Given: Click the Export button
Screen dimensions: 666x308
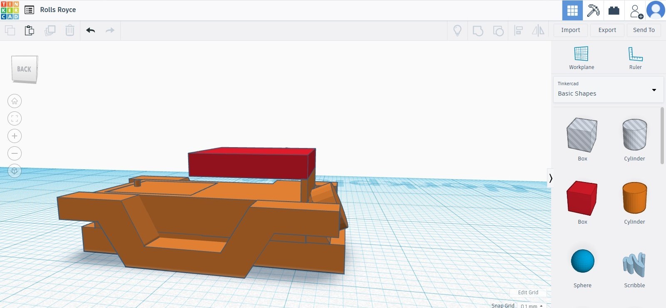Looking at the screenshot, I should (x=607, y=30).
